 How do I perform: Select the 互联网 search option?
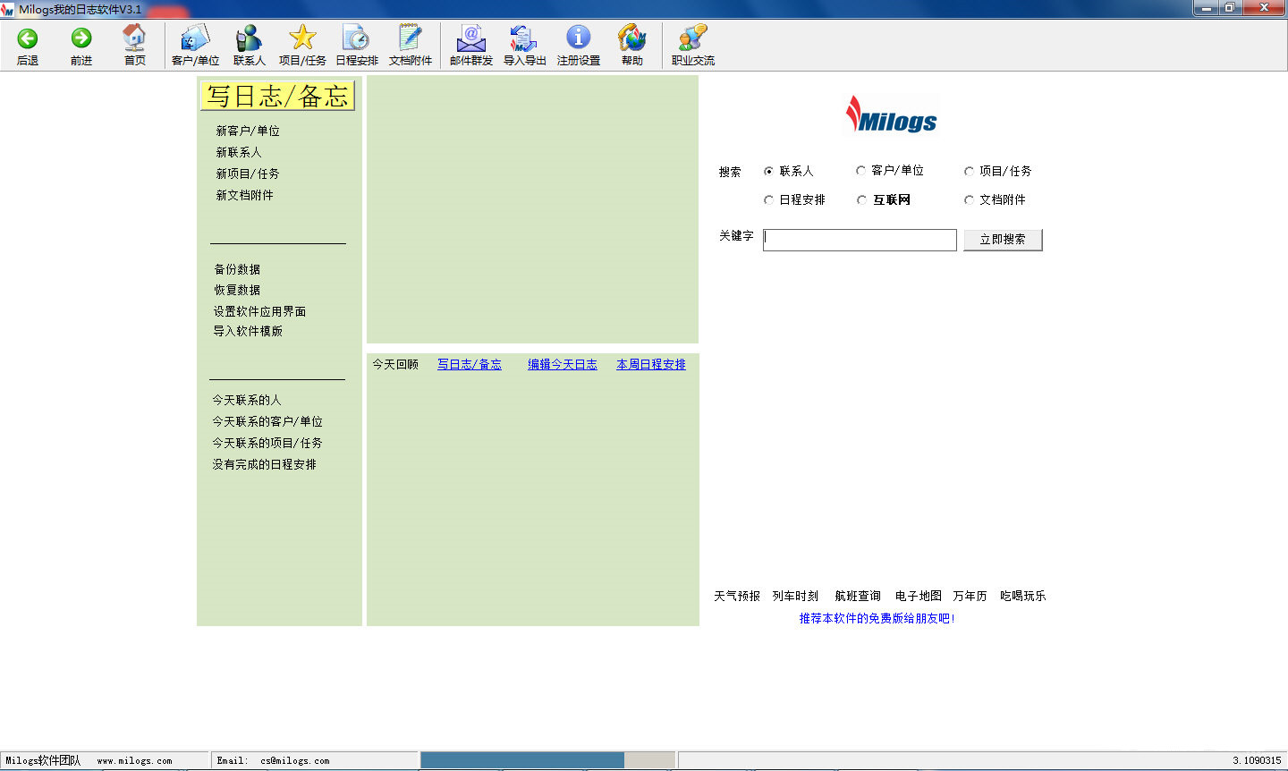point(860,199)
